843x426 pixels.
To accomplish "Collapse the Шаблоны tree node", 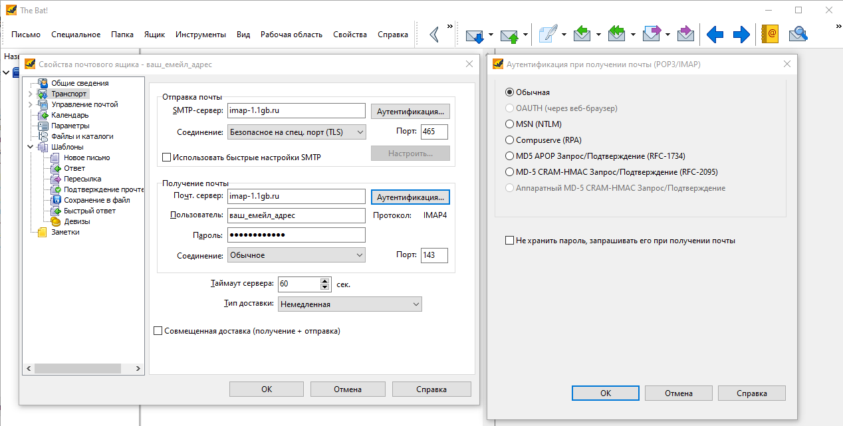I will click(31, 147).
